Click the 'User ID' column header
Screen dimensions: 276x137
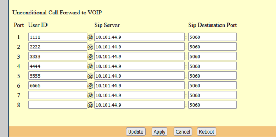pyautogui.click(x=38, y=25)
